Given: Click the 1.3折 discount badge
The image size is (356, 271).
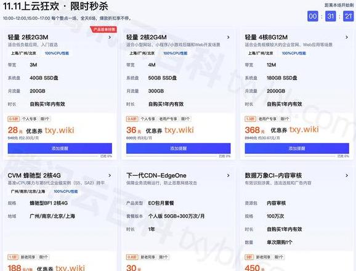Looking at the screenshot, I should (x=251, y=119).
